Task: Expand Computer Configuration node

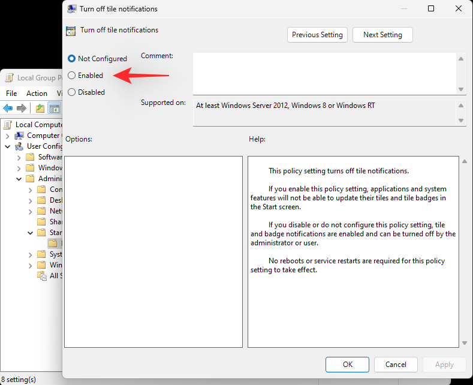Action: click(8, 136)
